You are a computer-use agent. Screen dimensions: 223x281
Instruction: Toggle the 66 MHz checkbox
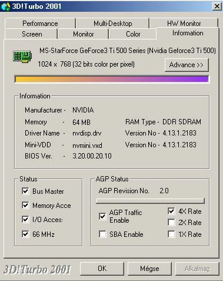coord(25,234)
